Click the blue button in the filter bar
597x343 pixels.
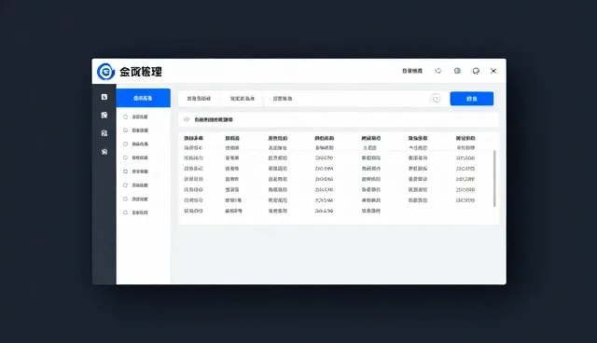tap(472, 99)
